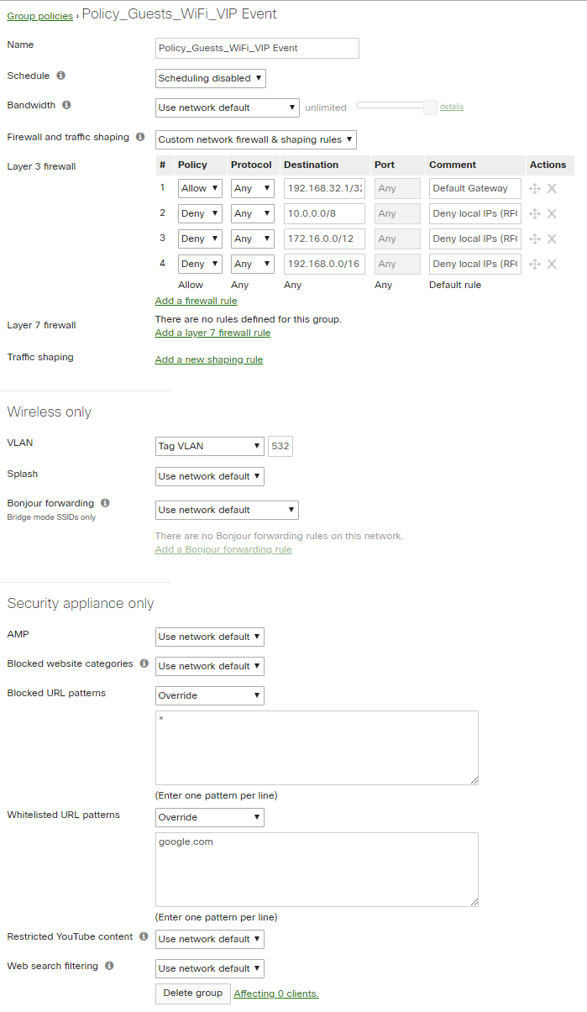Click Add a firewall rule
587x1012 pixels.
pyautogui.click(x=196, y=301)
